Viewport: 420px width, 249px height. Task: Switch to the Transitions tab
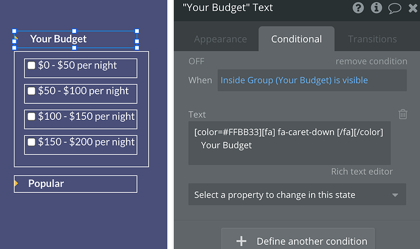(372, 39)
